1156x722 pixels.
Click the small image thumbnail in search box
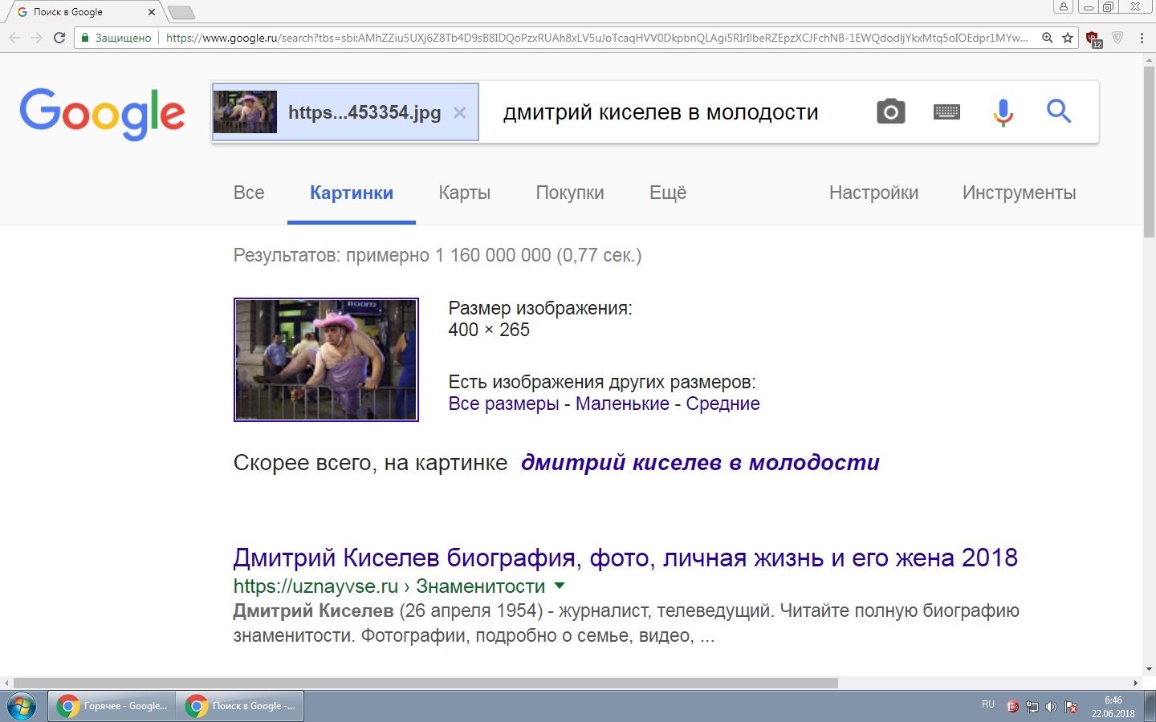[x=245, y=112]
